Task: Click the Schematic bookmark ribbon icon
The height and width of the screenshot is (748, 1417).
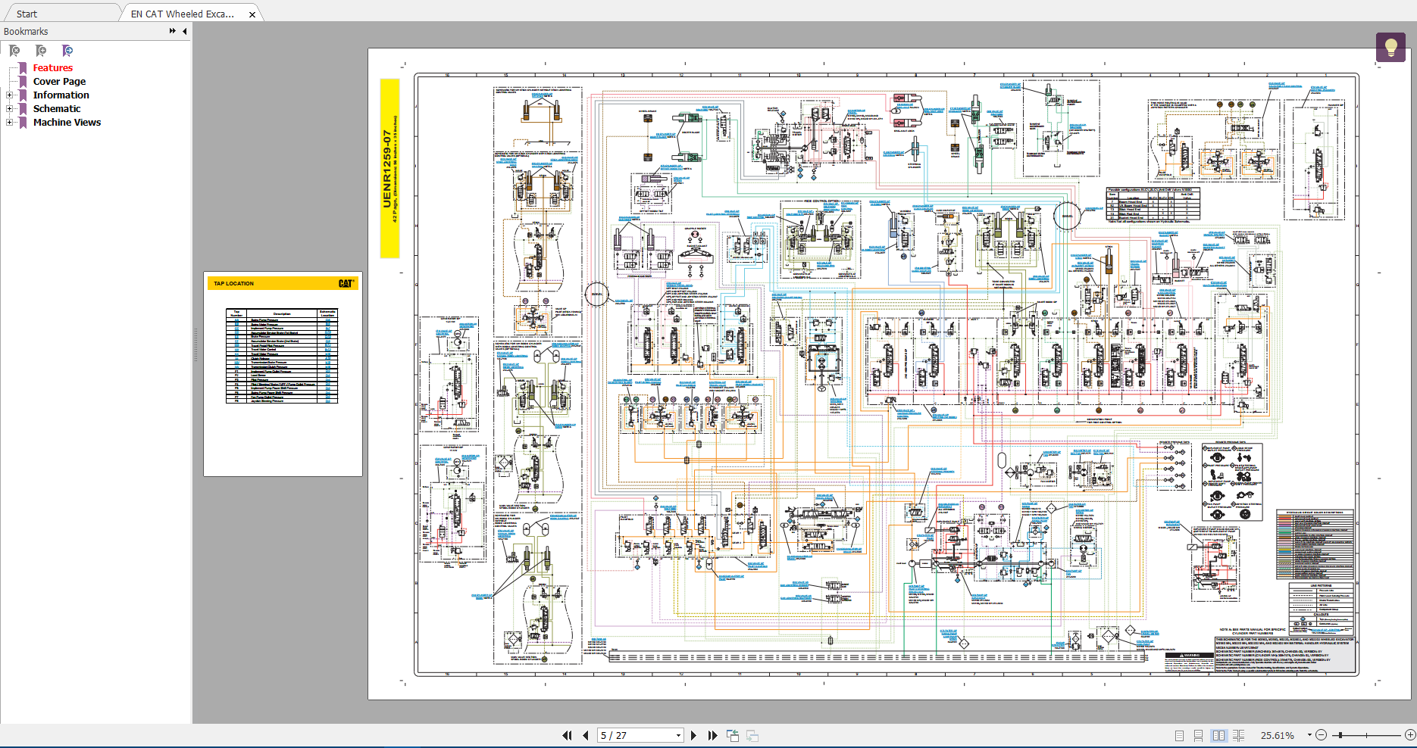Action: pyautogui.click(x=23, y=109)
